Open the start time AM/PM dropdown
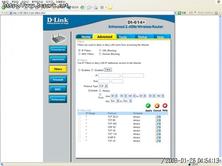The image size is (222, 166). point(131,96)
